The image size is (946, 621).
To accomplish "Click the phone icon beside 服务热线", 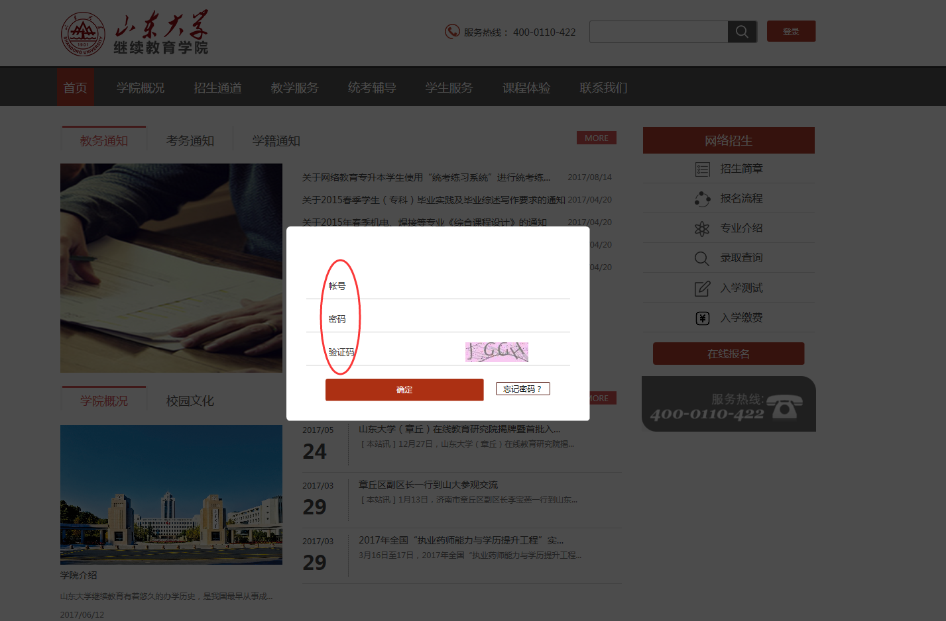I will point(452,31).
